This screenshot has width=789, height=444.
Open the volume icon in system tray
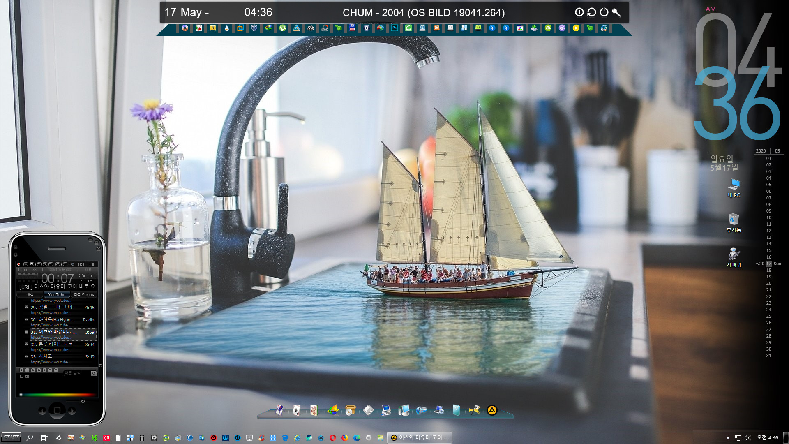[x=747, y=438]
